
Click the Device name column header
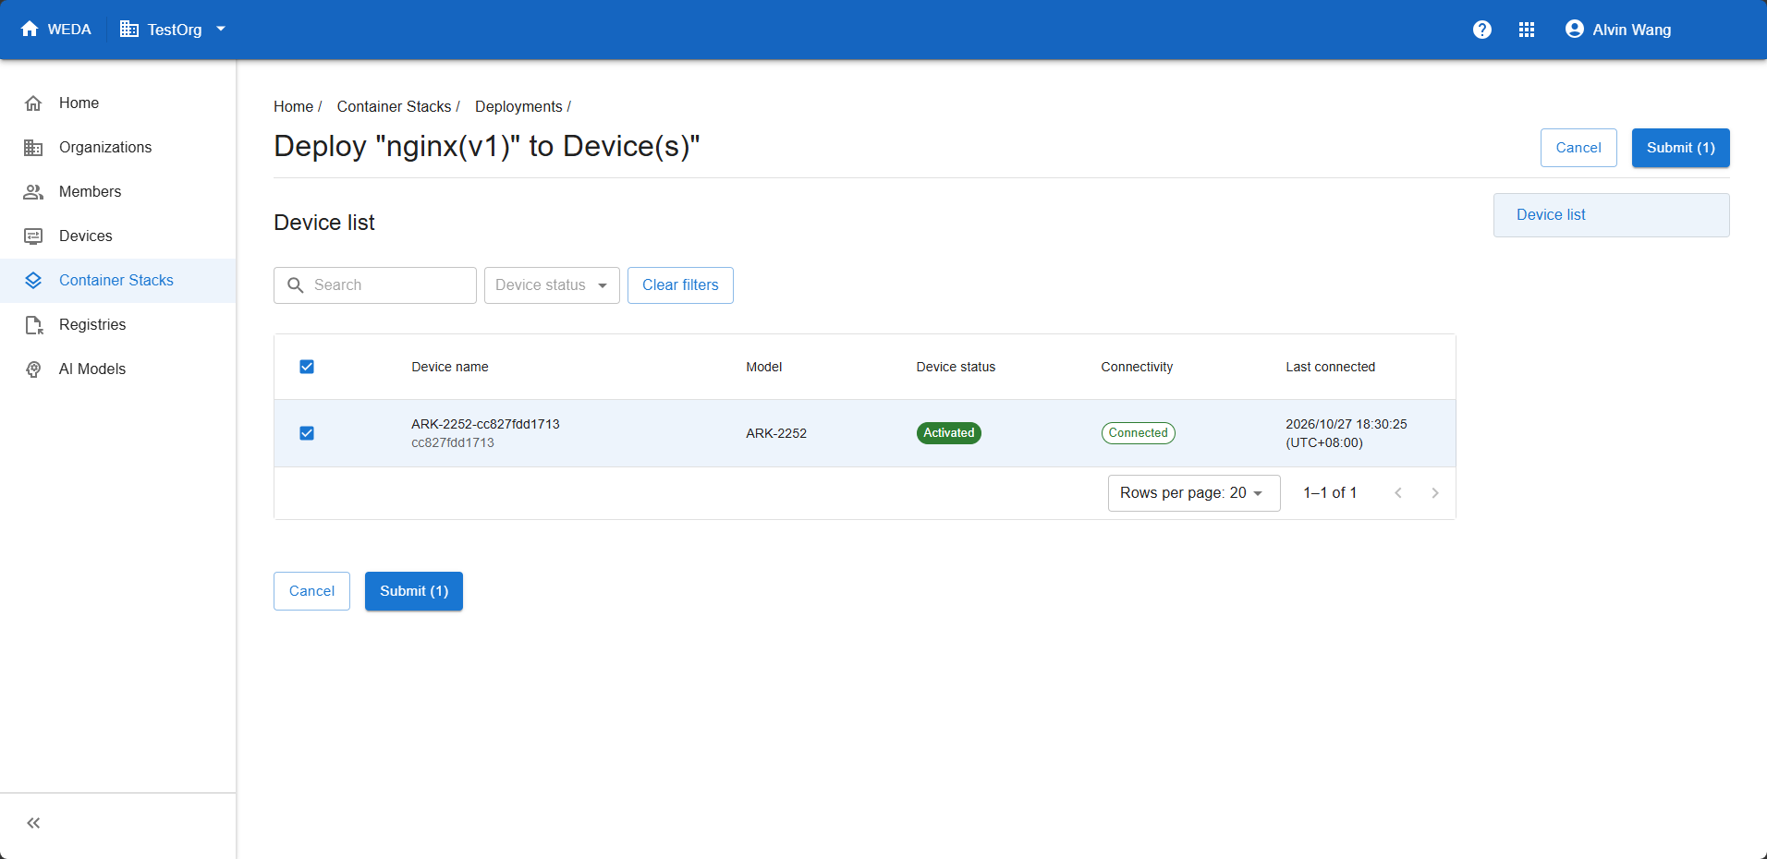point(450,368)
